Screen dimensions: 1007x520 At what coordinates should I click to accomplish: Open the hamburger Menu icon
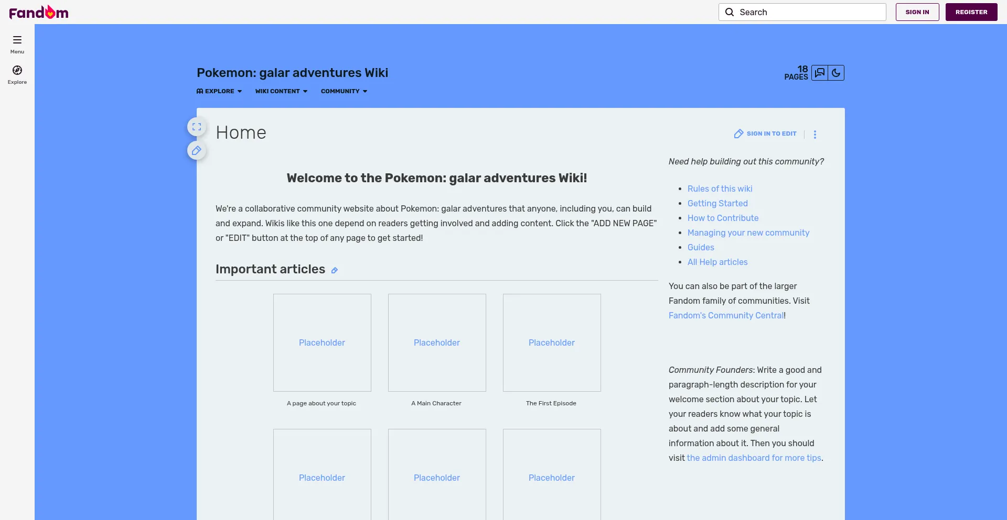(17, 40)
